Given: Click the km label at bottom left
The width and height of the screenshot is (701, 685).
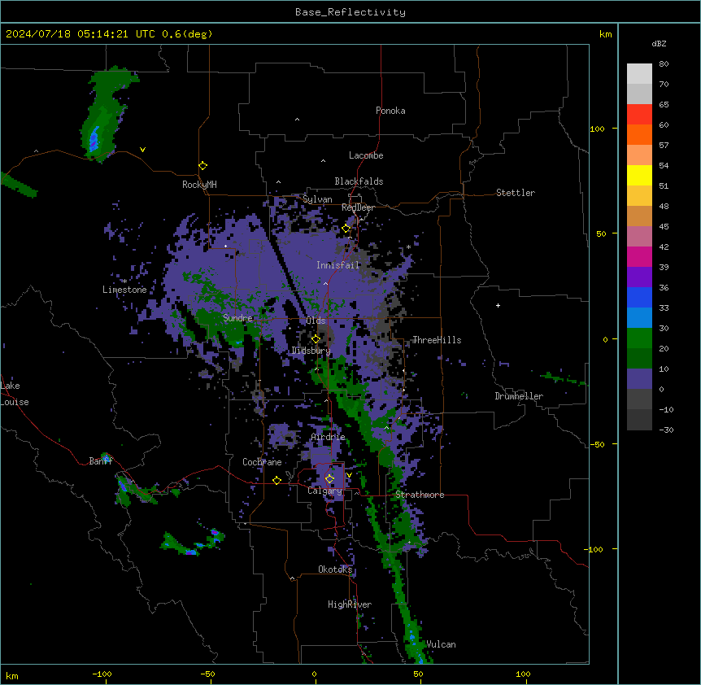Looking at the screenshot, I should click(12, 676).
